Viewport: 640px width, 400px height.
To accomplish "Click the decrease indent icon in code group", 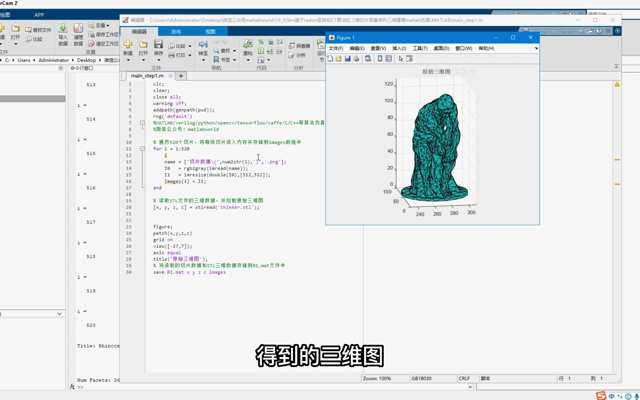I will tap(279, 51).
